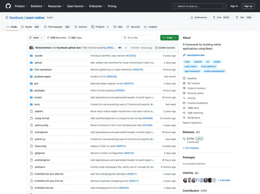Open the .eslintignore file

tap(41, 132)
